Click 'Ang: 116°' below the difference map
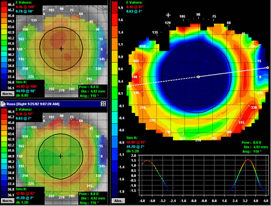271x206 pixels. 252,152
